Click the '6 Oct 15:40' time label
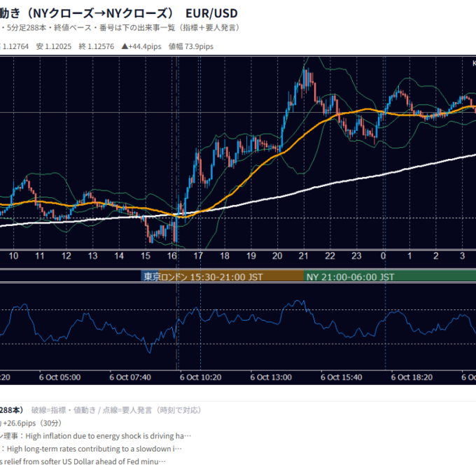 tap(342, 377)
